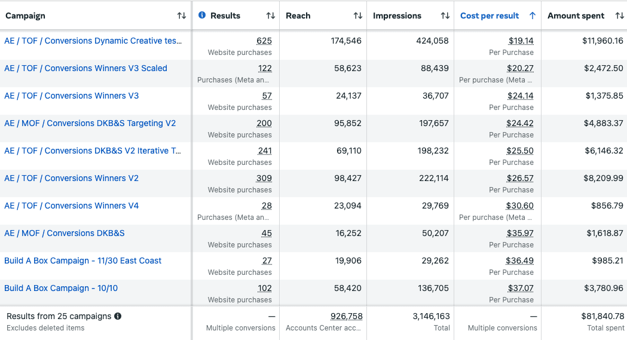Toggle Cost per result ascending arrow

[x=532, y=16]
